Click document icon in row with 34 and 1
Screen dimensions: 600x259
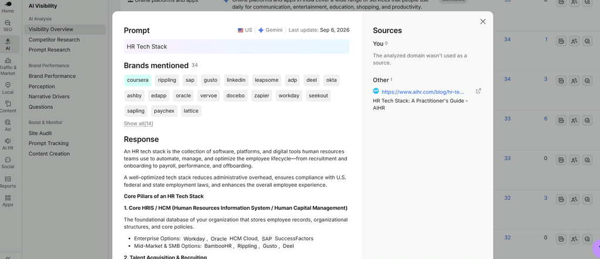[561, 42]
